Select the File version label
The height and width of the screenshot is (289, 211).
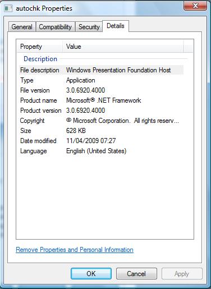pyautogui.click(x=35, y=90)
